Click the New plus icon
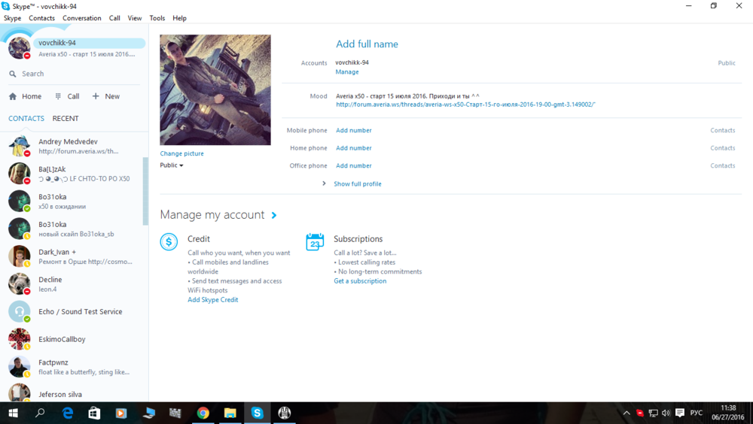This screenshot has width=753, height=424. coord(96,96)
